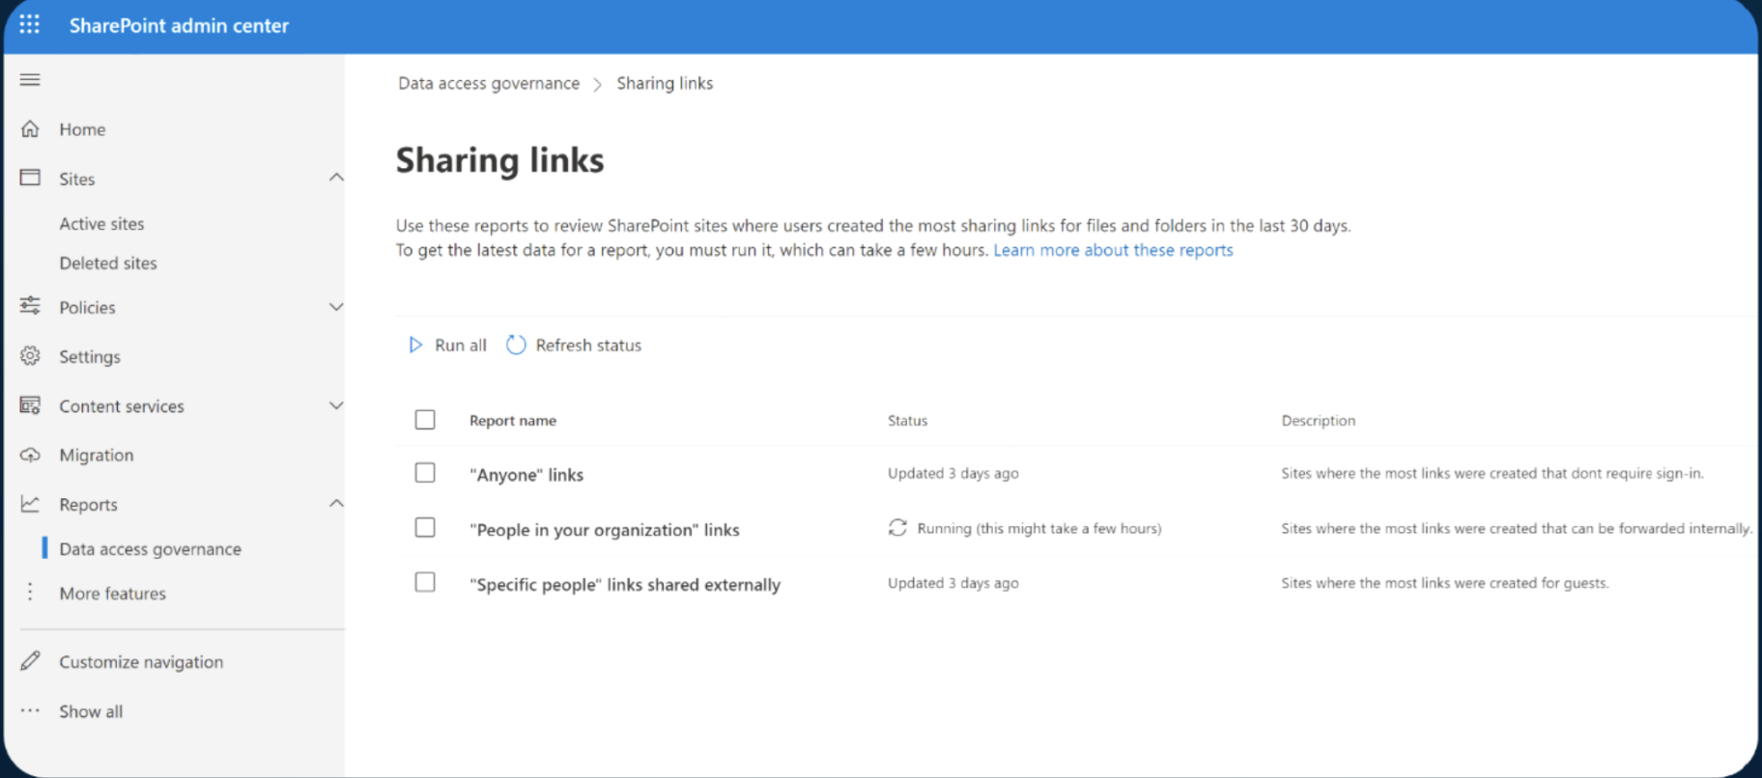
Task: Open "People in your organization" links report
Action: pyautogui.click(x=605, y=530)
